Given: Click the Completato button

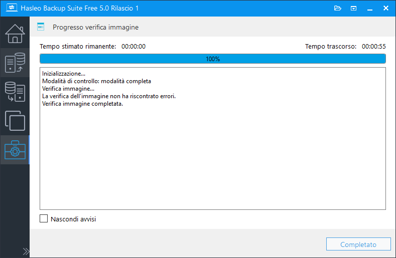Looking at the screenshot, I should pos(358,244).
